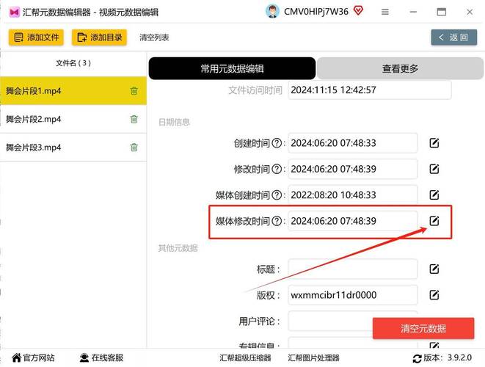Viewport: 485px width, 367px height.
Task: Click edit icon for 媒体修改时间
Action: pyautogui.click(x=434, y=221)
